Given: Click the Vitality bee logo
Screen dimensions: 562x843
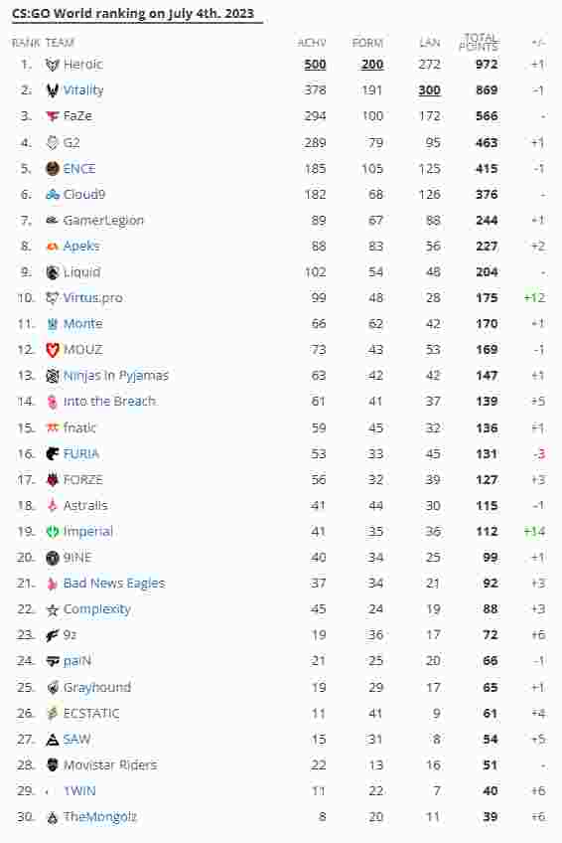Looking at the screenshot, I should point(52,90).
